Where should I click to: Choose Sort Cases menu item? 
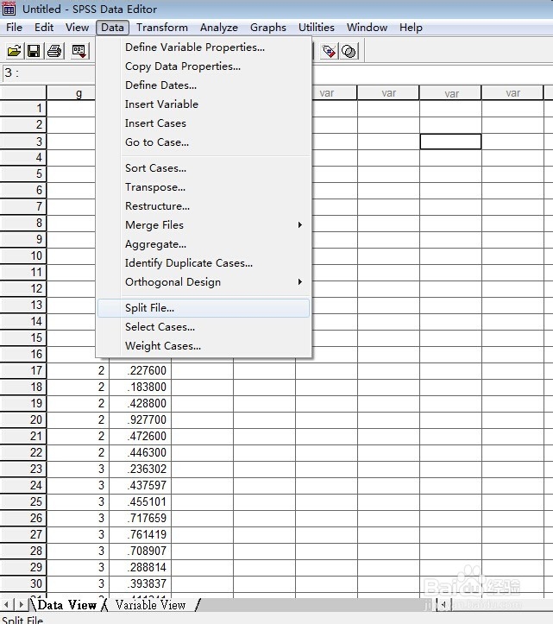[x=204, y=168]
